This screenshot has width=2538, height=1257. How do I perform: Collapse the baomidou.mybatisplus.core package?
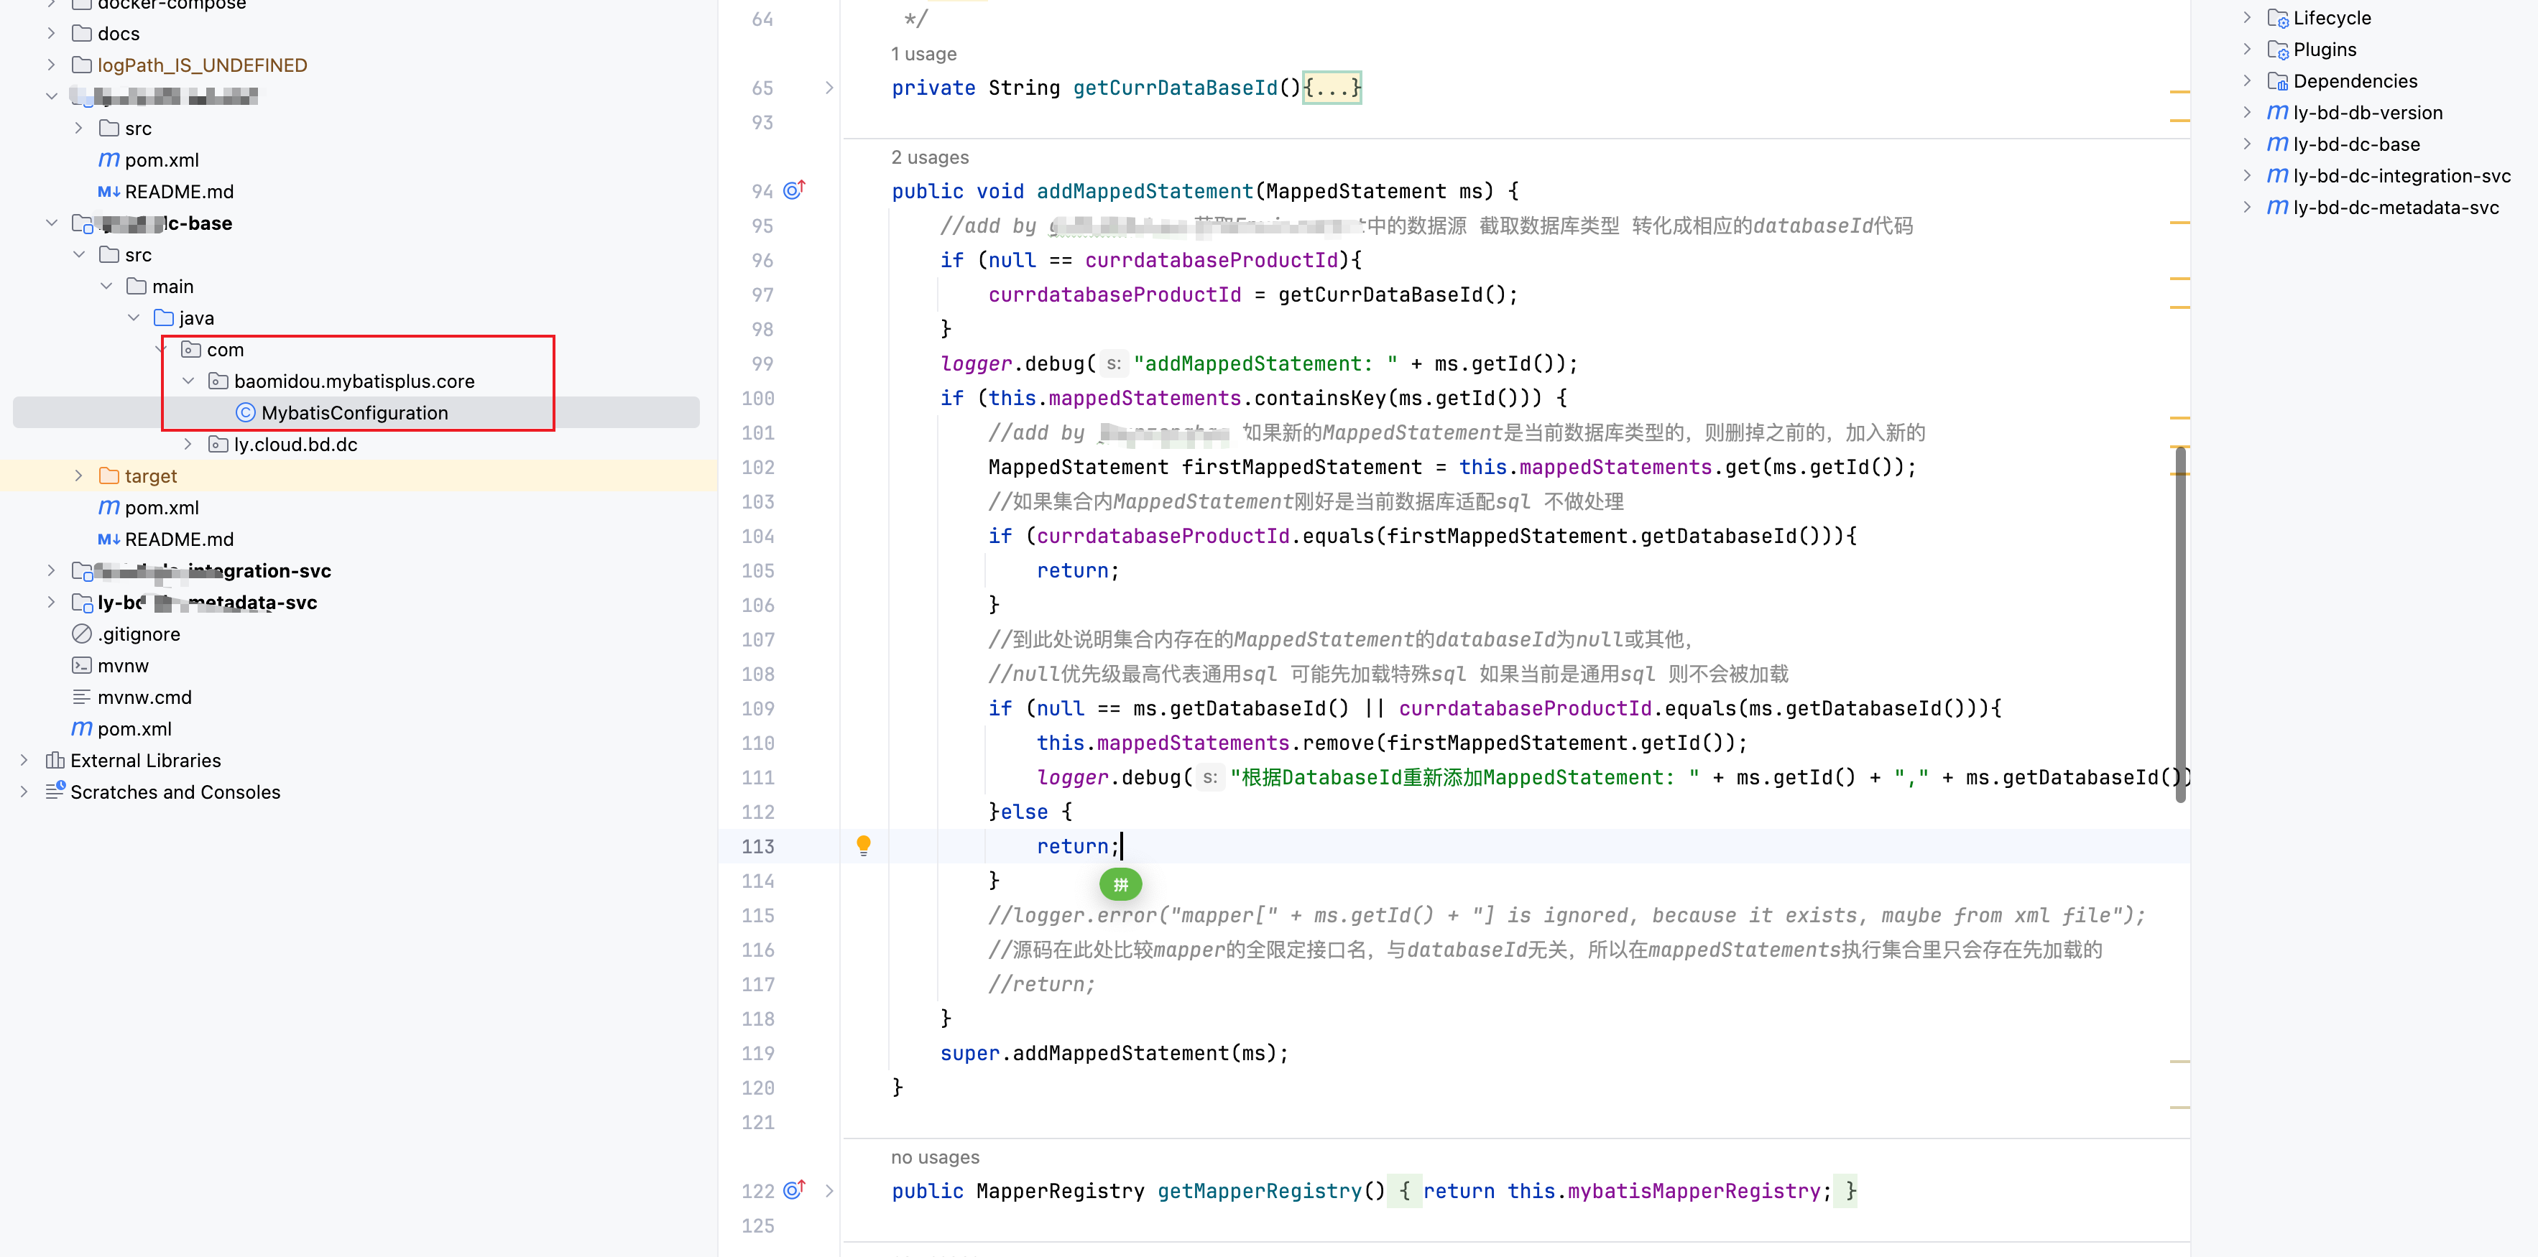188,381
